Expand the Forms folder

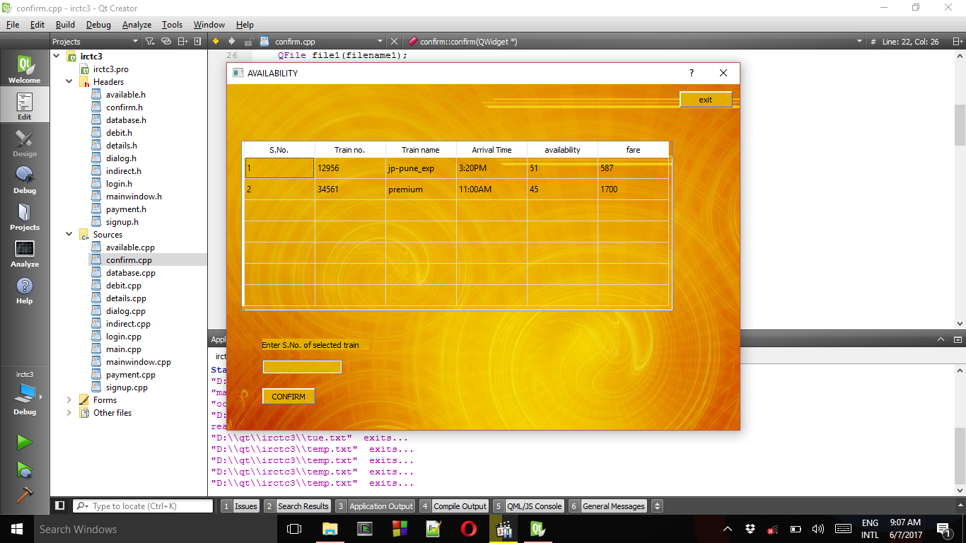tap(69, 400)
